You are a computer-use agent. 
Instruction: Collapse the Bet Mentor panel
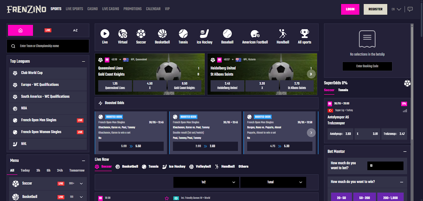405,152
